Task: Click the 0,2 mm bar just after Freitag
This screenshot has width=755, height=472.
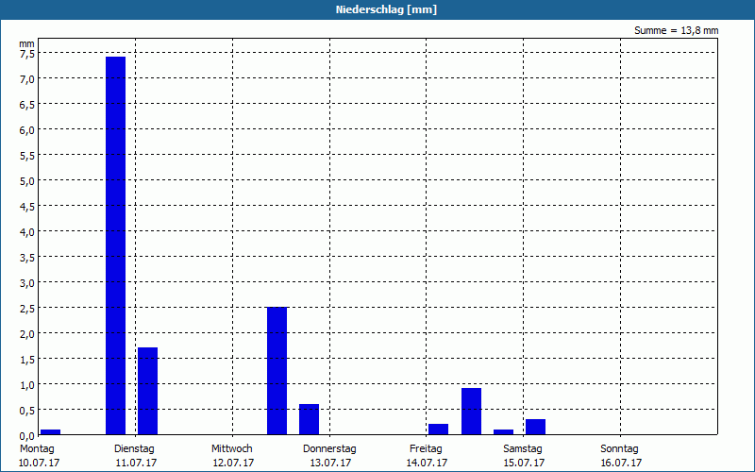Action: tap(438, 430)
